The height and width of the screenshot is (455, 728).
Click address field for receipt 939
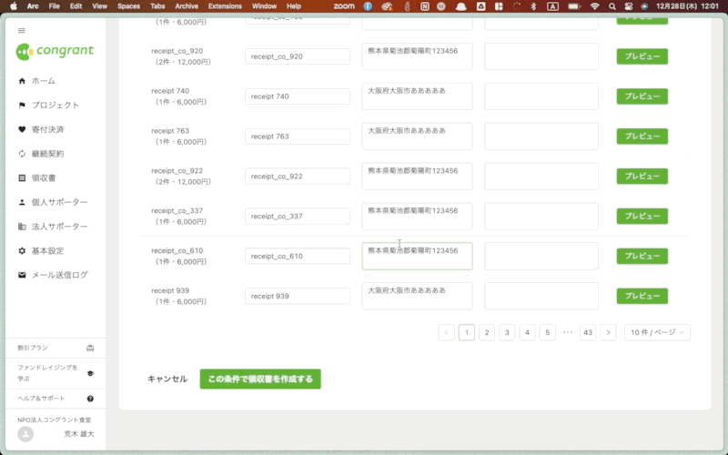tap(417, 296)
